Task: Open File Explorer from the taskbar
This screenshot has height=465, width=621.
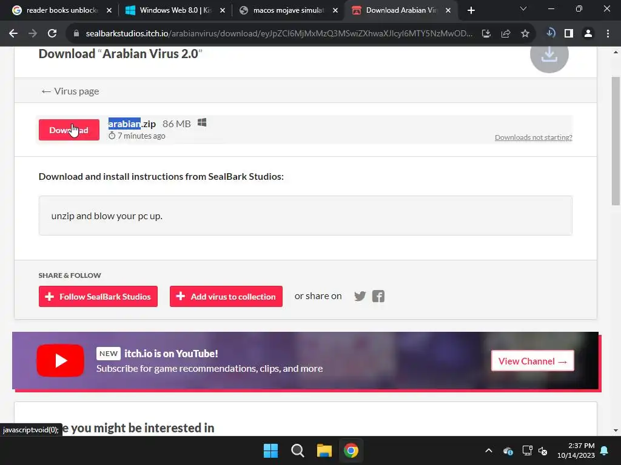Action: (324, 450)
